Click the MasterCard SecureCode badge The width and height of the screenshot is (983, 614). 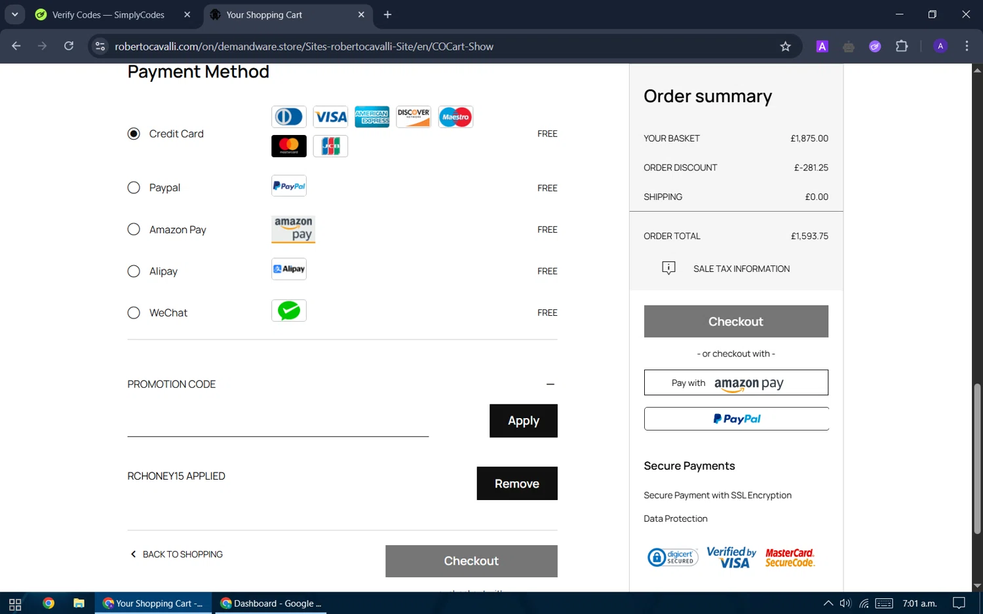click(790, 558)
